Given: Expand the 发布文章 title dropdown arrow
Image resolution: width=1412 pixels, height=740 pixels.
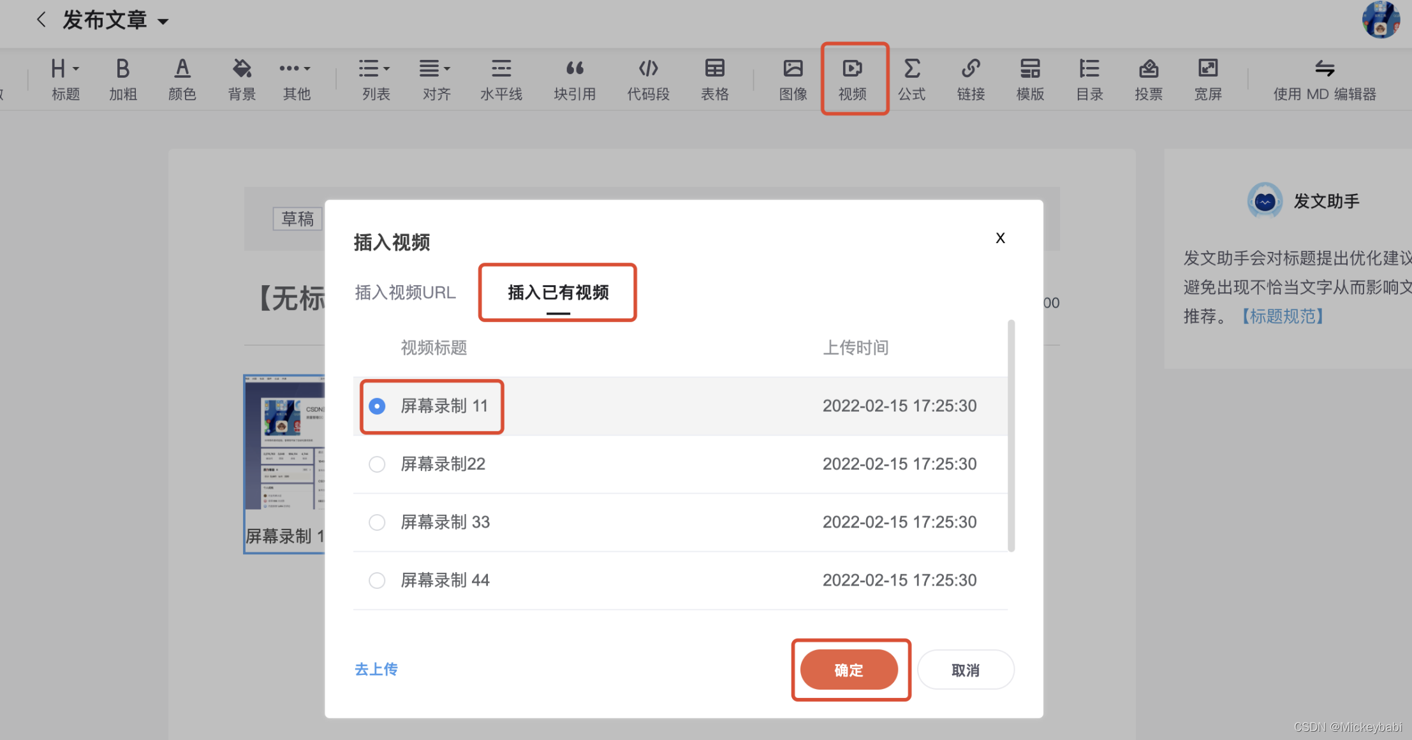Looking at the screenshot, I should point(163,22).
